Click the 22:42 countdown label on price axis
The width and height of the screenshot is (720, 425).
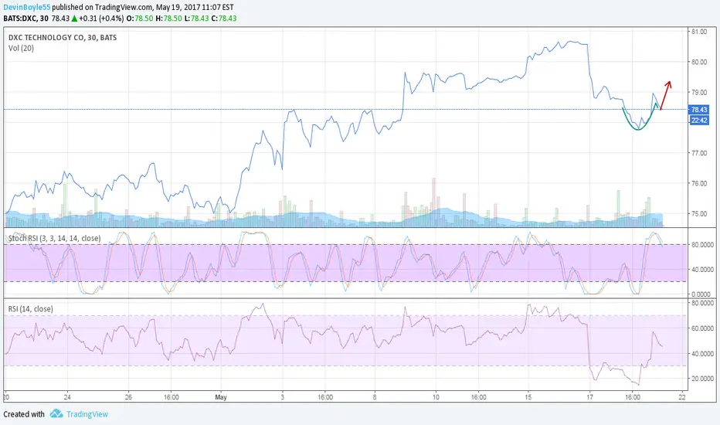pyautogui.click(x=699, y=120)
